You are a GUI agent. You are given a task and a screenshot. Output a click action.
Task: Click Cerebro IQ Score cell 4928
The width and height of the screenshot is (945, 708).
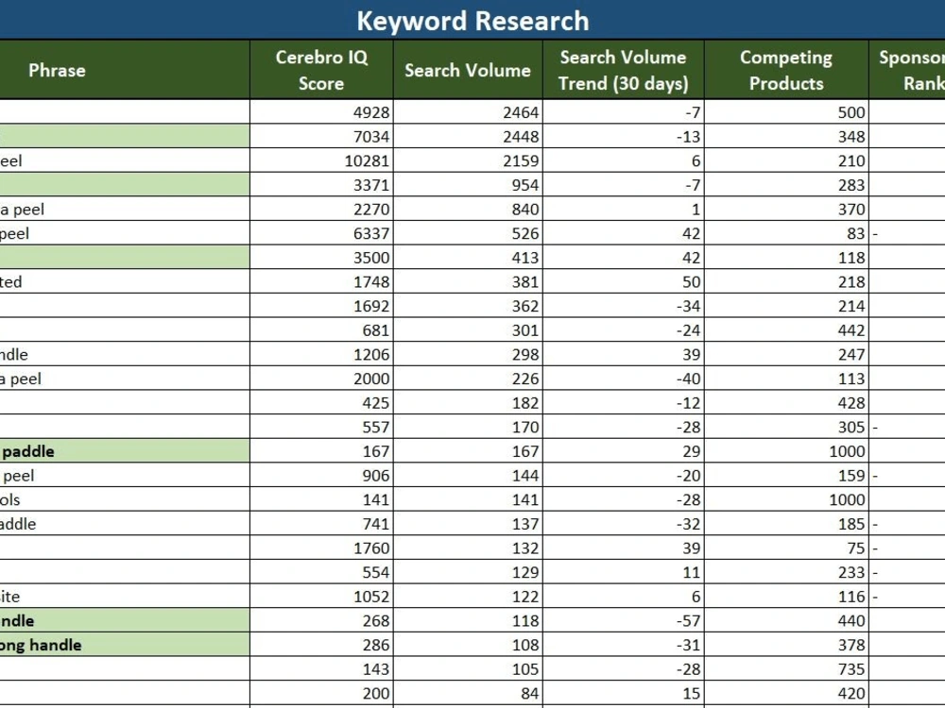[321, 112]
